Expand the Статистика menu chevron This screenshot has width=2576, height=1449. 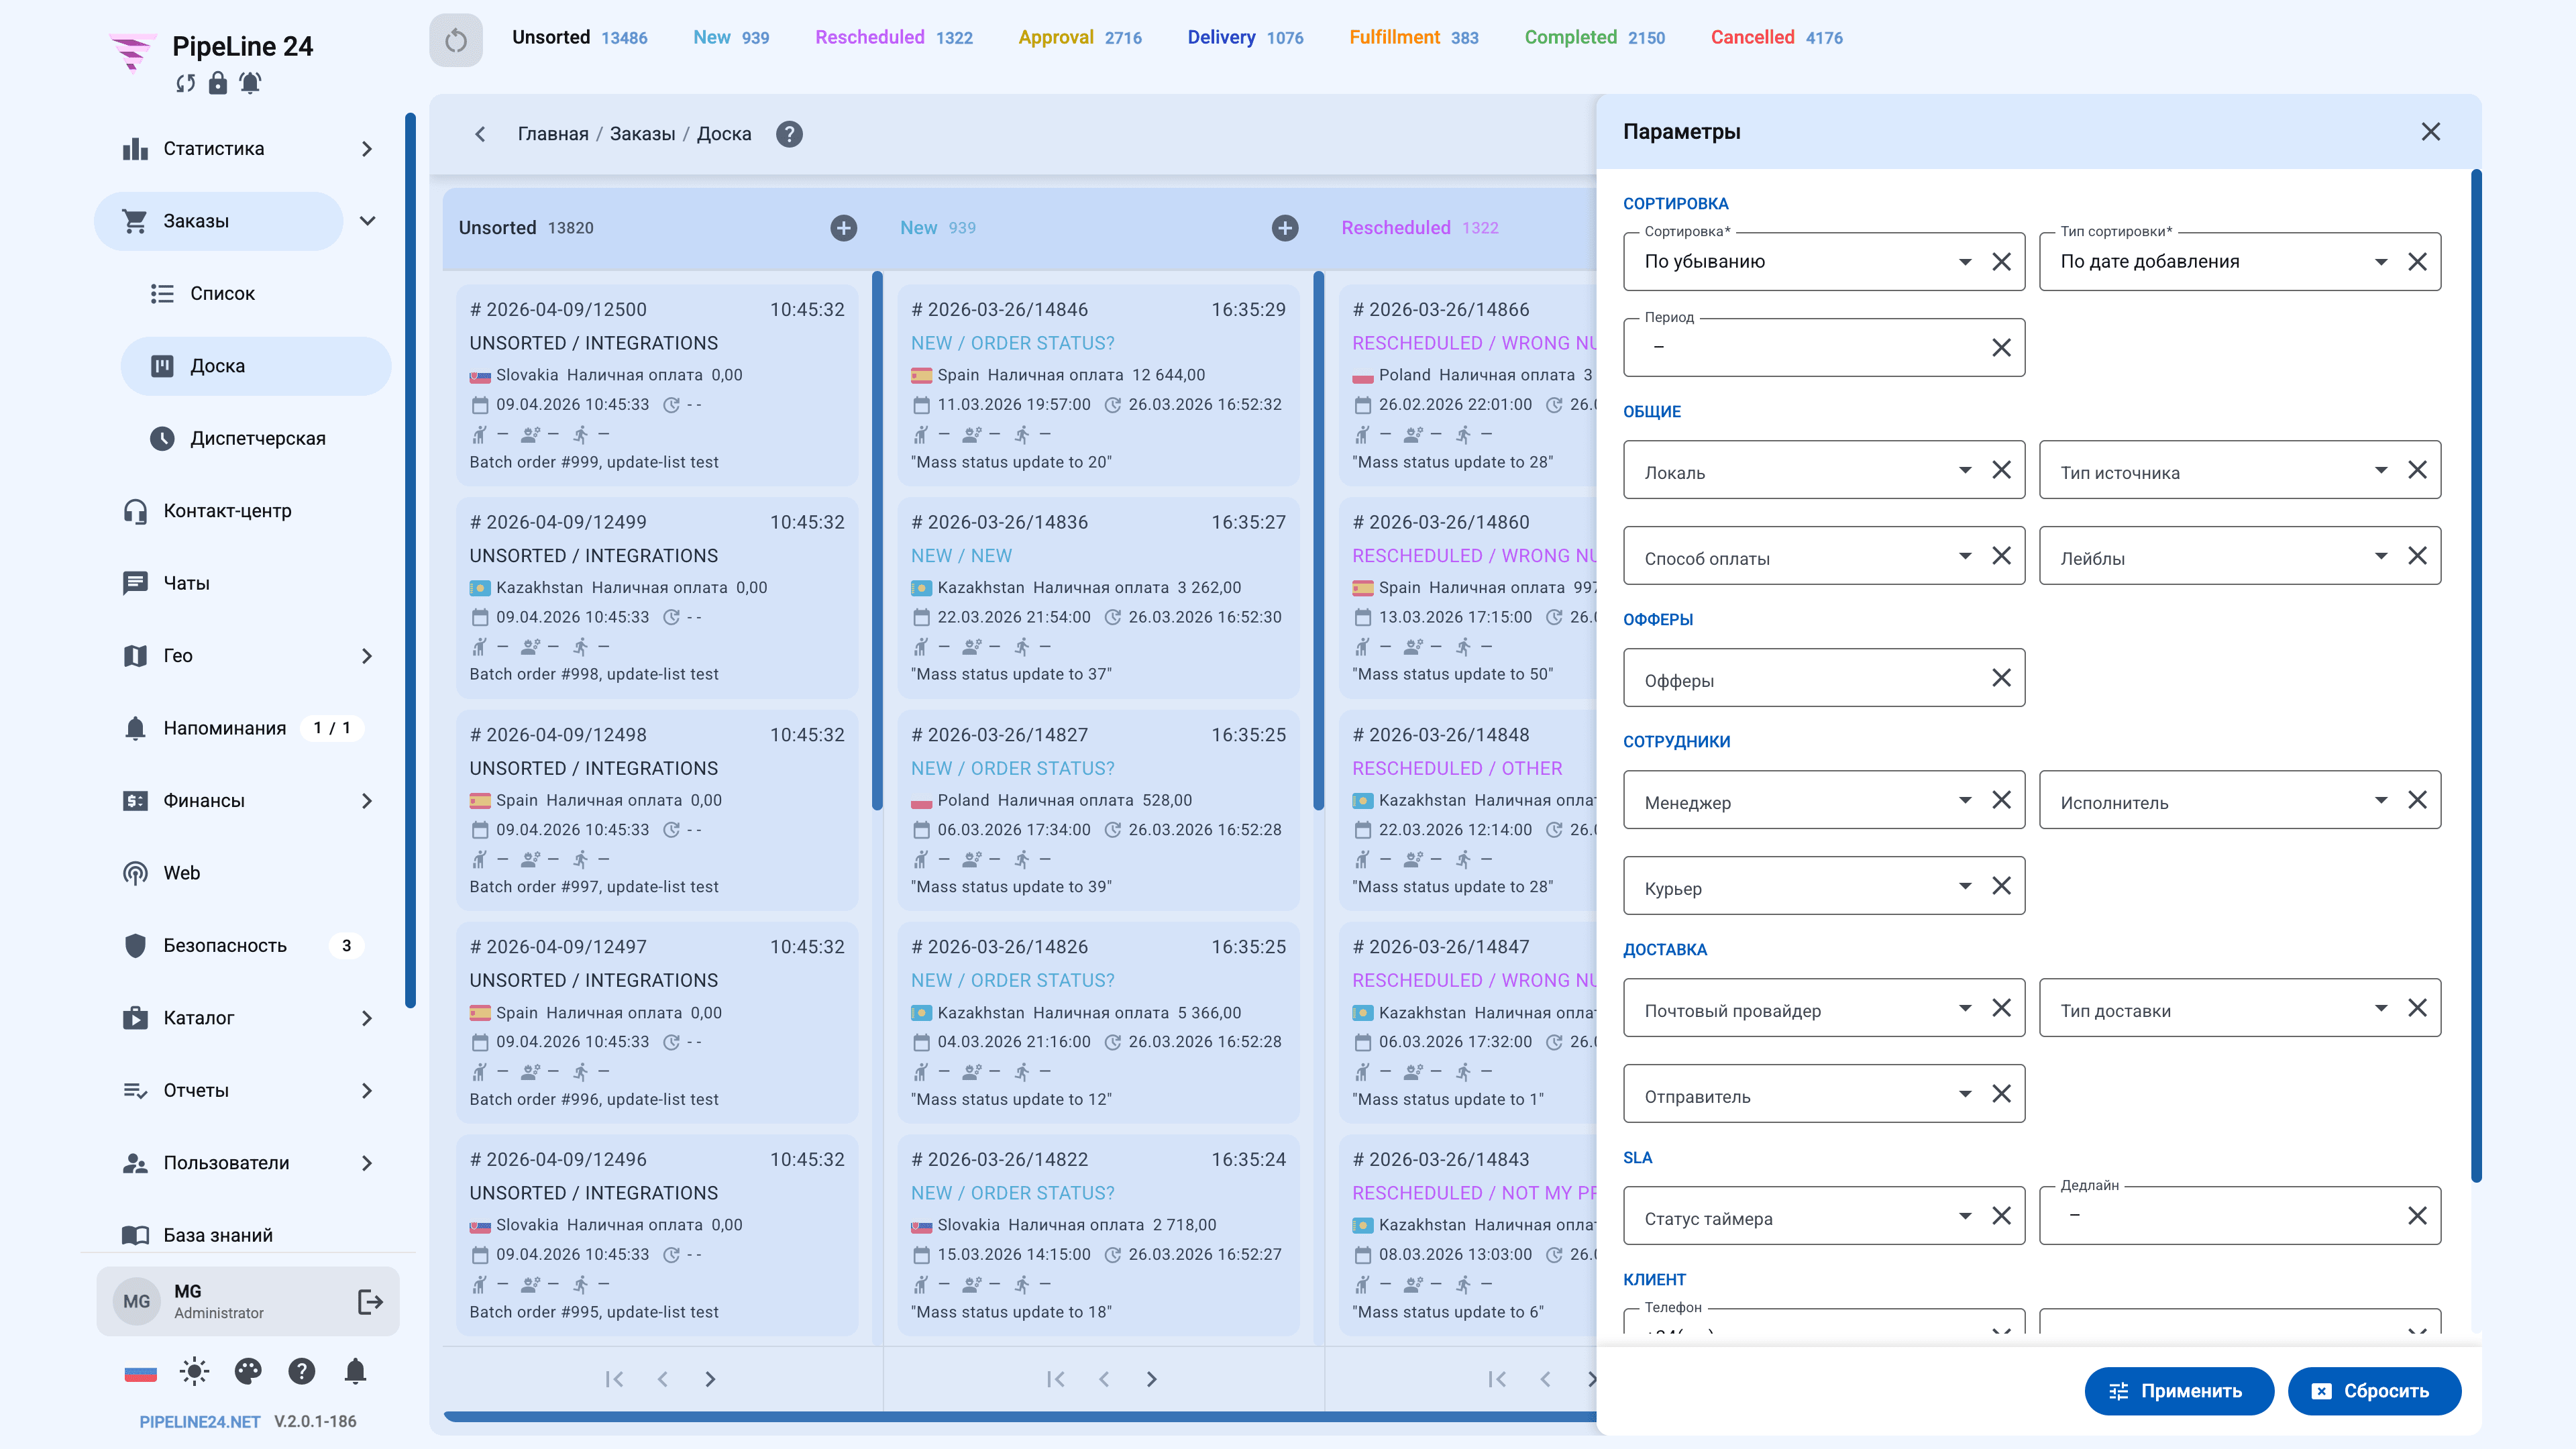pyautogui.click(x=367, y=149)
